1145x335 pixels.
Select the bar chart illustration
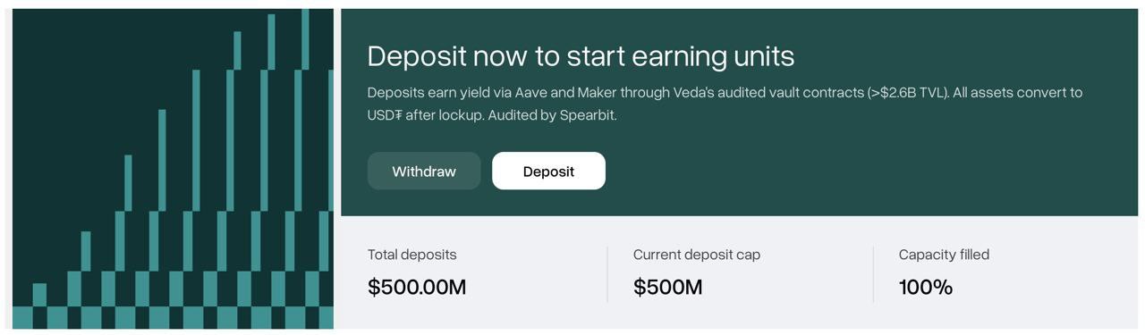(173, 169)
